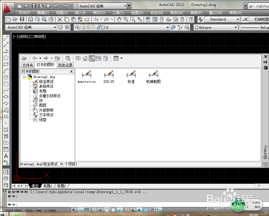Image resolution: width=269 pixels, height=216 pixels.
Task: Click Design Center Search icon
Action: click(x=68, y=59)
